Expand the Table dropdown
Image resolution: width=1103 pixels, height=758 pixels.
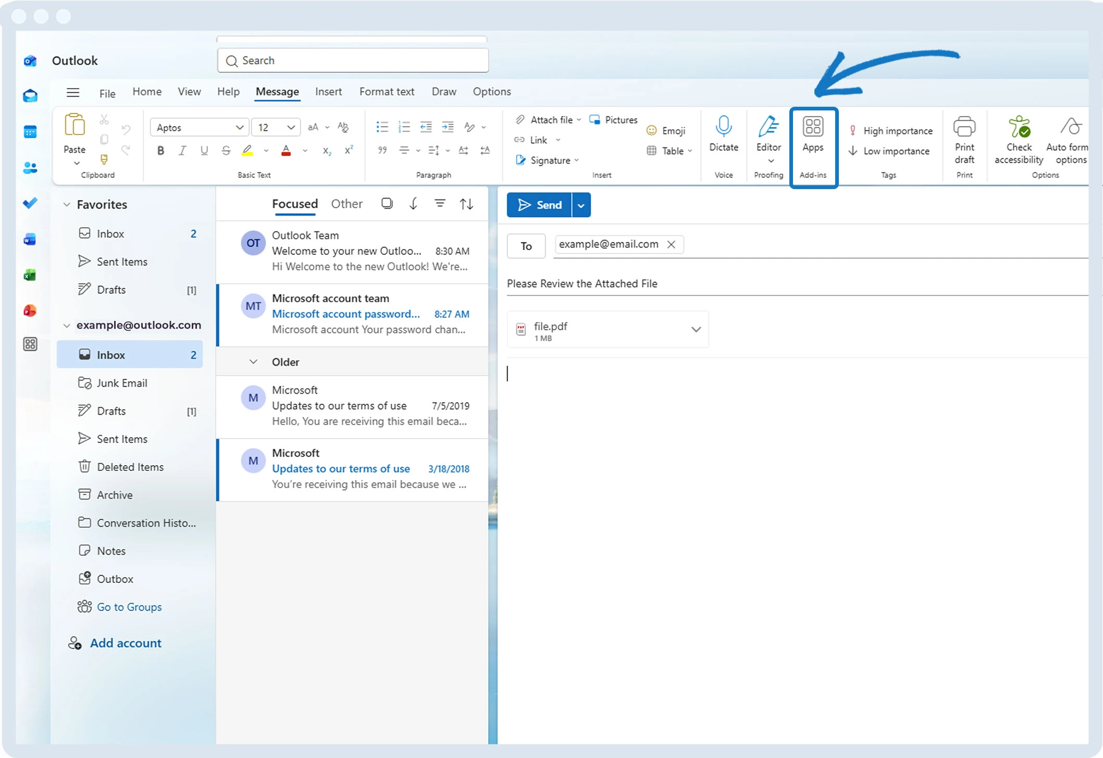coord(689,151)
